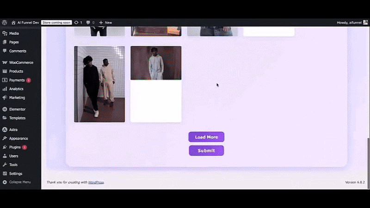370x208 pixels.
Task: Select the grey tracksuit image thumbnail
Action: tap(156, 63)
